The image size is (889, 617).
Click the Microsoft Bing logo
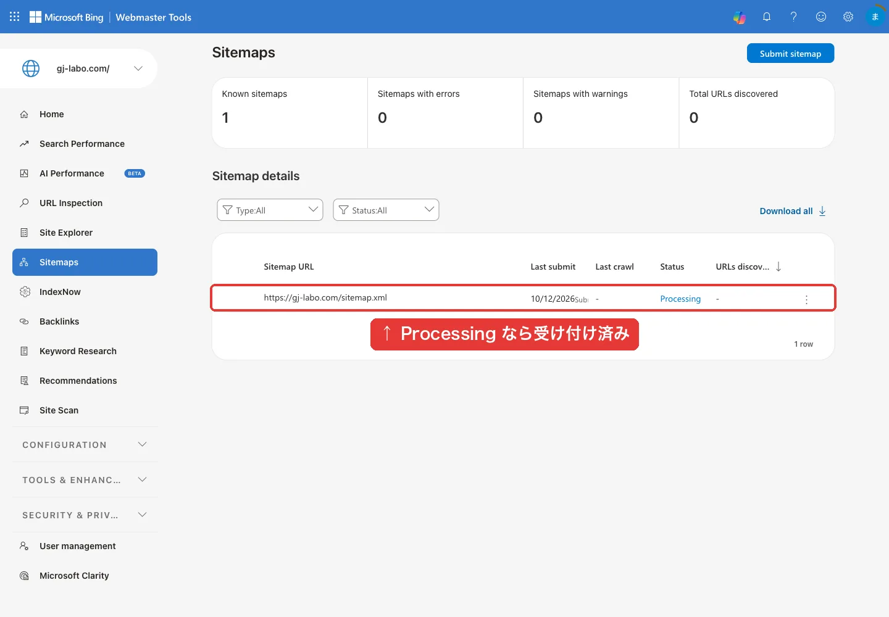67,17
